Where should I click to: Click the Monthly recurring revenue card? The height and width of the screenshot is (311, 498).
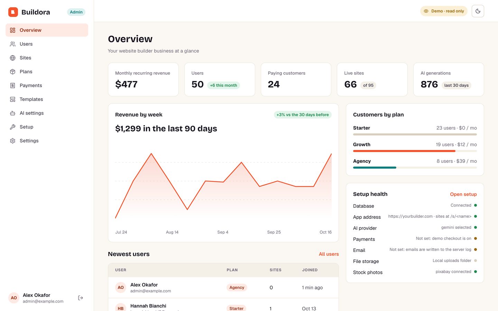coord(143,79)
